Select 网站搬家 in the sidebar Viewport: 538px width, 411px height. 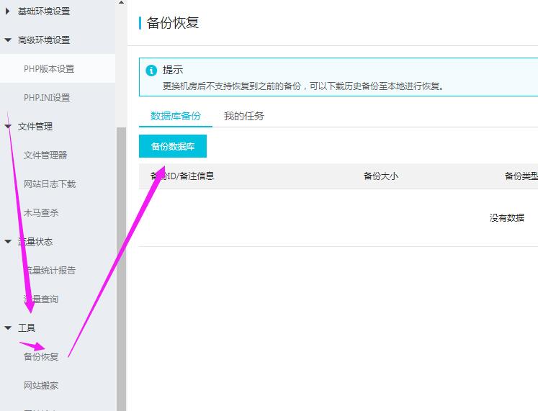click(x=41, y=386)
